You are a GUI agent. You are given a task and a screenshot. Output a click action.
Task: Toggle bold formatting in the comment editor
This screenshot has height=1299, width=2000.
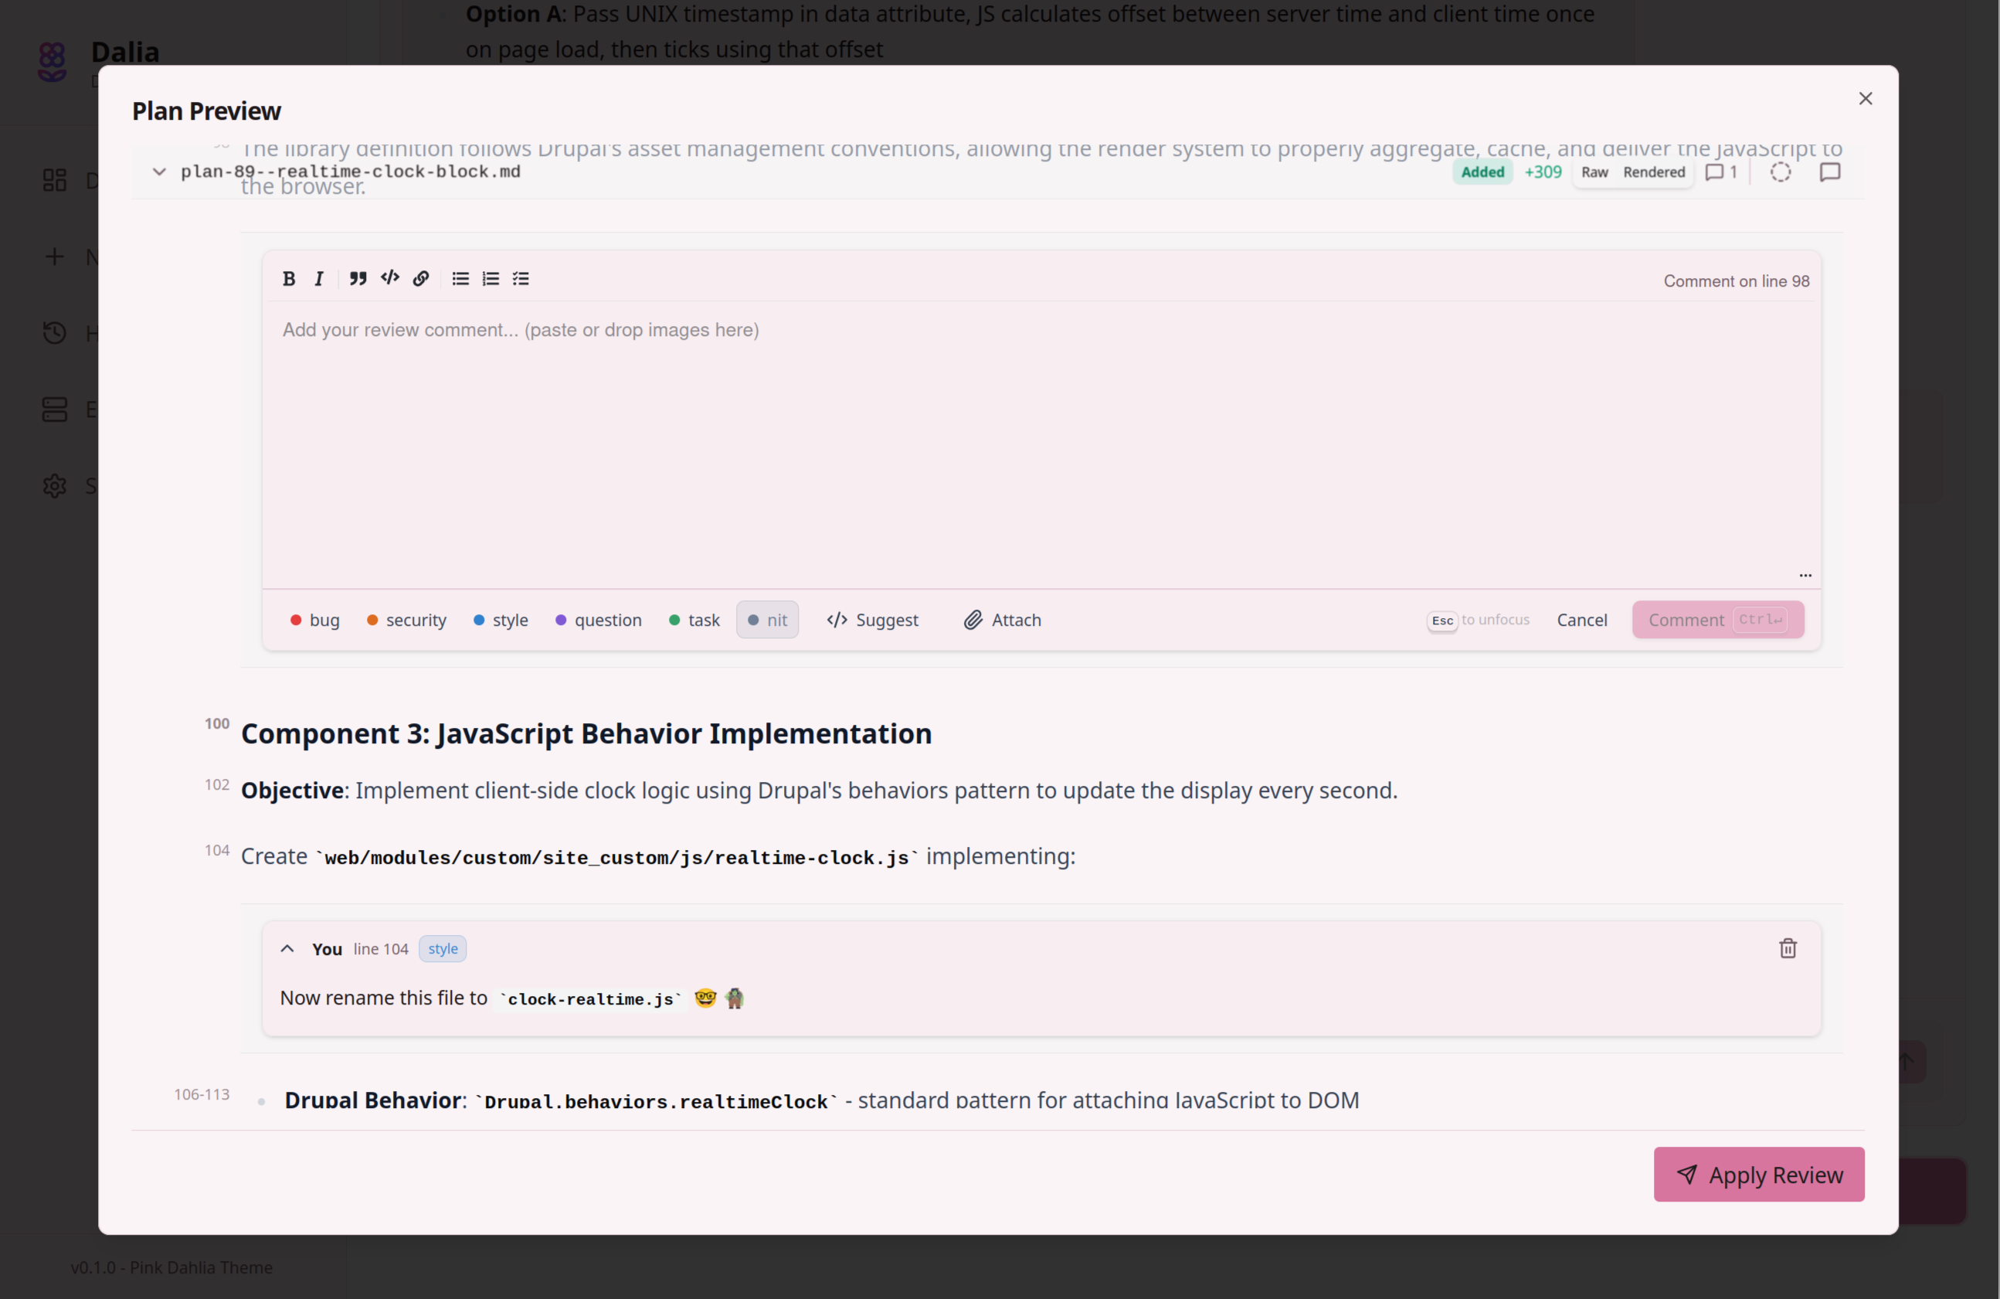click(288, 278)
